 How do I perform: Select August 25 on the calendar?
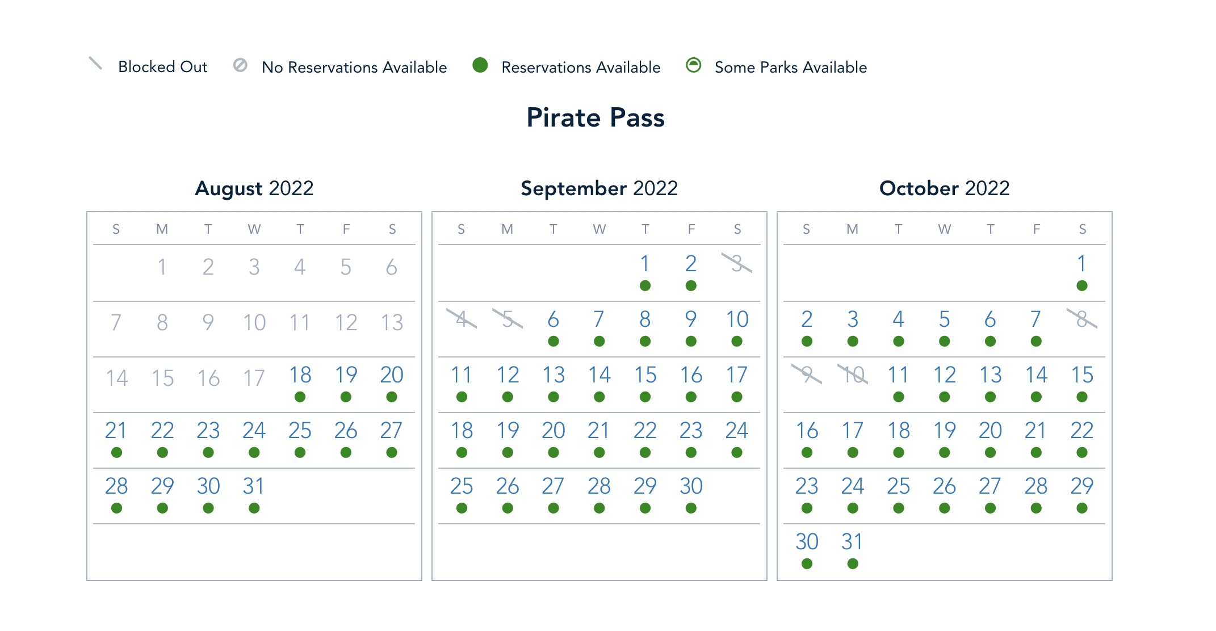pyautogui.click(x=300, y=431)
